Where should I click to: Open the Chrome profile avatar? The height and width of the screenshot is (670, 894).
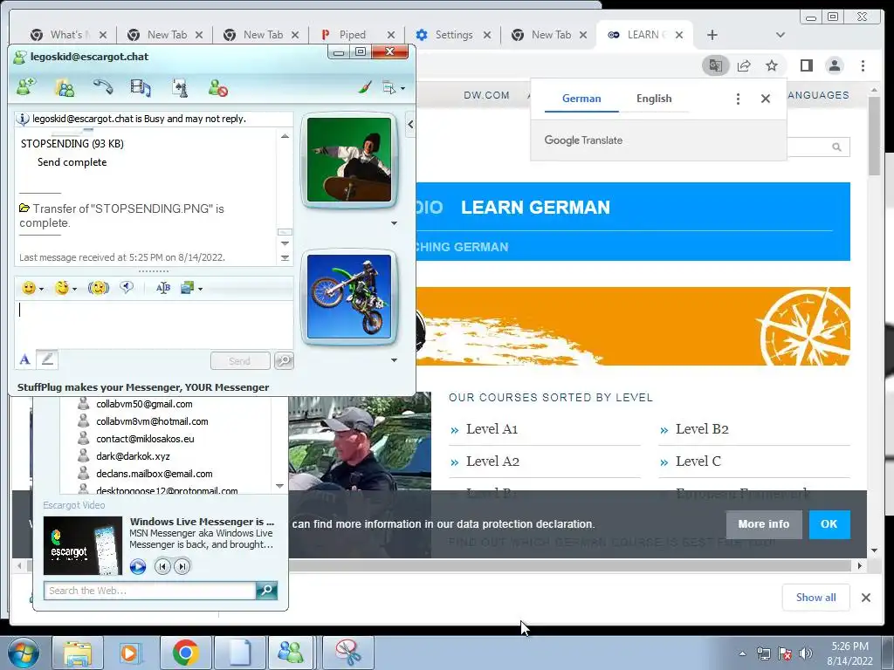[834, 65]
